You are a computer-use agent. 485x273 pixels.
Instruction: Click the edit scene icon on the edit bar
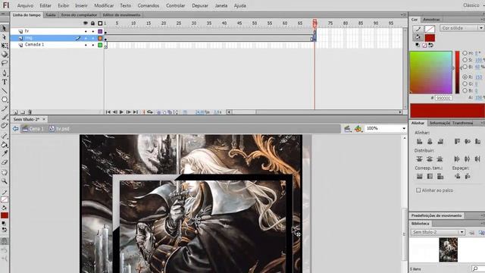[x=347, y=128]
